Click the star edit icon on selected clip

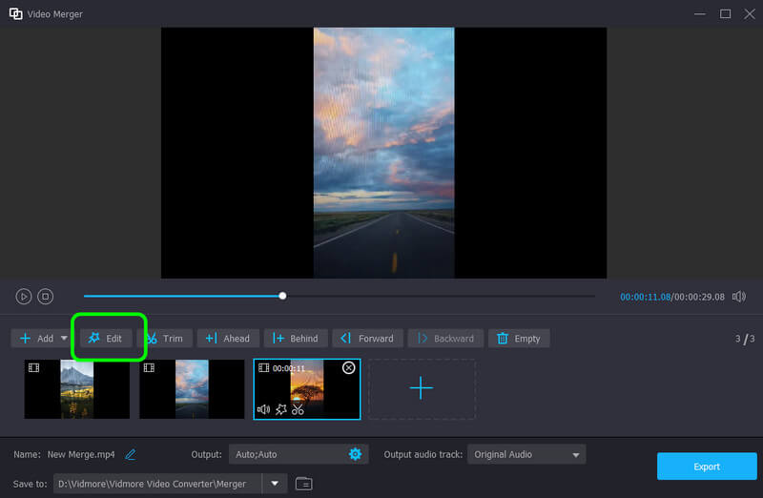click(x=280, y=409)
